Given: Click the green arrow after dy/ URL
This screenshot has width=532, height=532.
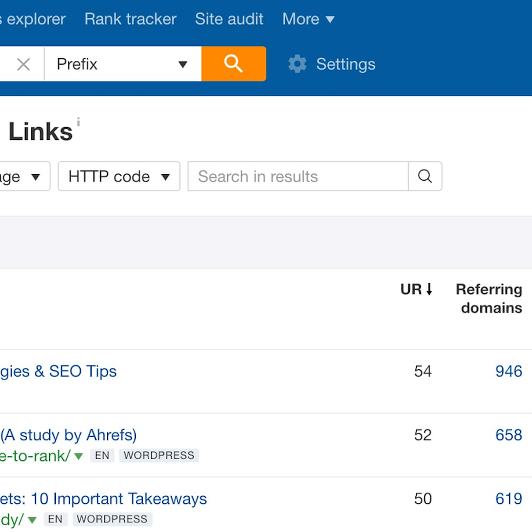Looking at the screenshot, I should pyautogui.click(x=32, y=520).
